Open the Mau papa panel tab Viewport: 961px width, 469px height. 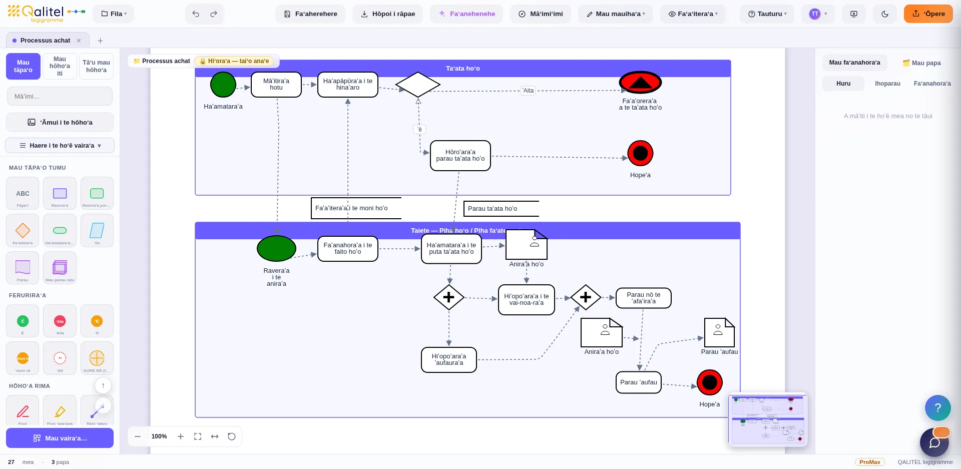pyautogui.click(x=921, y=63)
